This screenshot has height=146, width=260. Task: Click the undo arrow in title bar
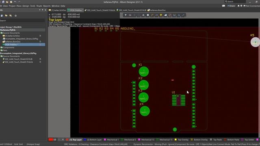pos(15,2)
